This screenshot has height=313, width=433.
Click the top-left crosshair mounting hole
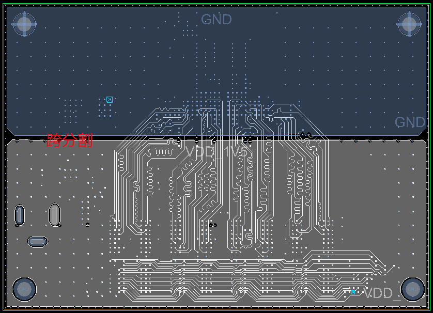(24, 23)
